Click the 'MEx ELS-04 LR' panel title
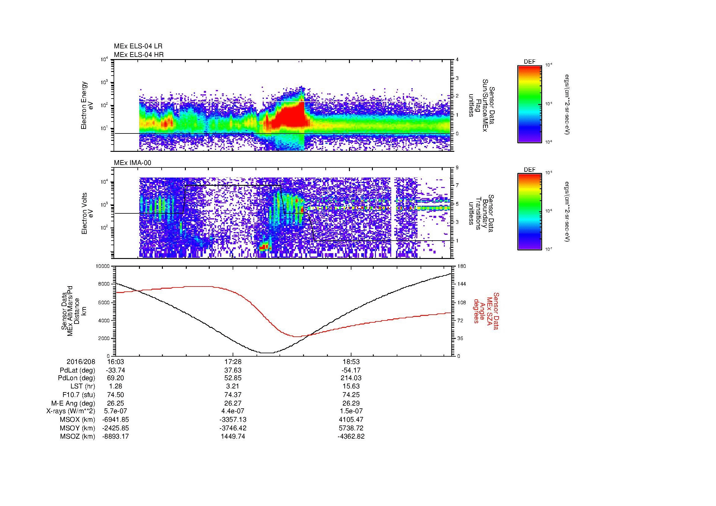The height and width of the screenshot is (506, 716). 138,46
